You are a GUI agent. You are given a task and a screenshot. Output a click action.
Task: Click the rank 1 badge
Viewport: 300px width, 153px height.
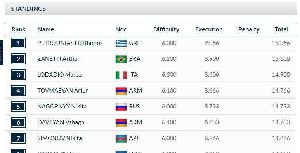[18, 43]
